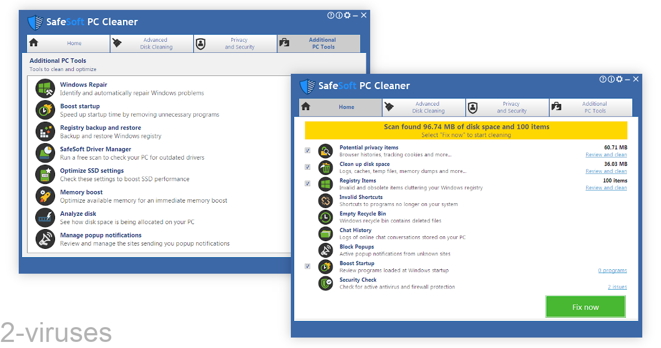Screen dimensions: 661x348
Task: Click Memory boost rocket icon
Action: [x=45, y=196]
